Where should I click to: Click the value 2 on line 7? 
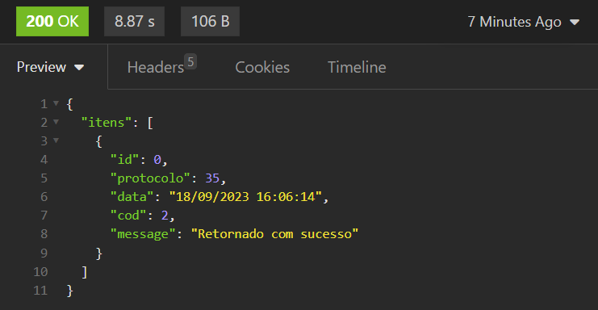[x=165, y=216]
